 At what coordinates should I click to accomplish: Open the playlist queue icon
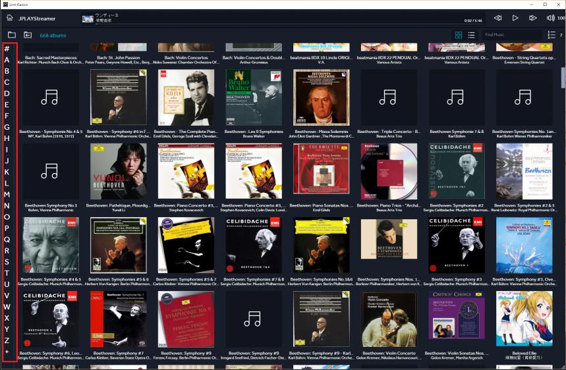click(x=552, y=35)
